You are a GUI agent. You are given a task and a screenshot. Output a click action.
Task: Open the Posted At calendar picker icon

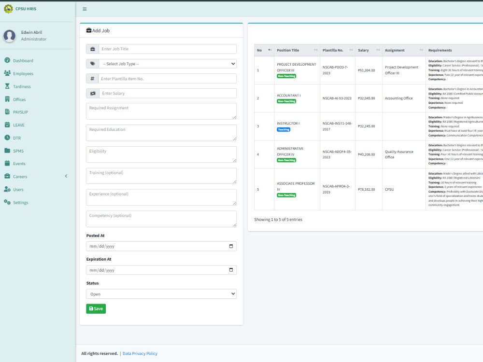tap(231, 246)
